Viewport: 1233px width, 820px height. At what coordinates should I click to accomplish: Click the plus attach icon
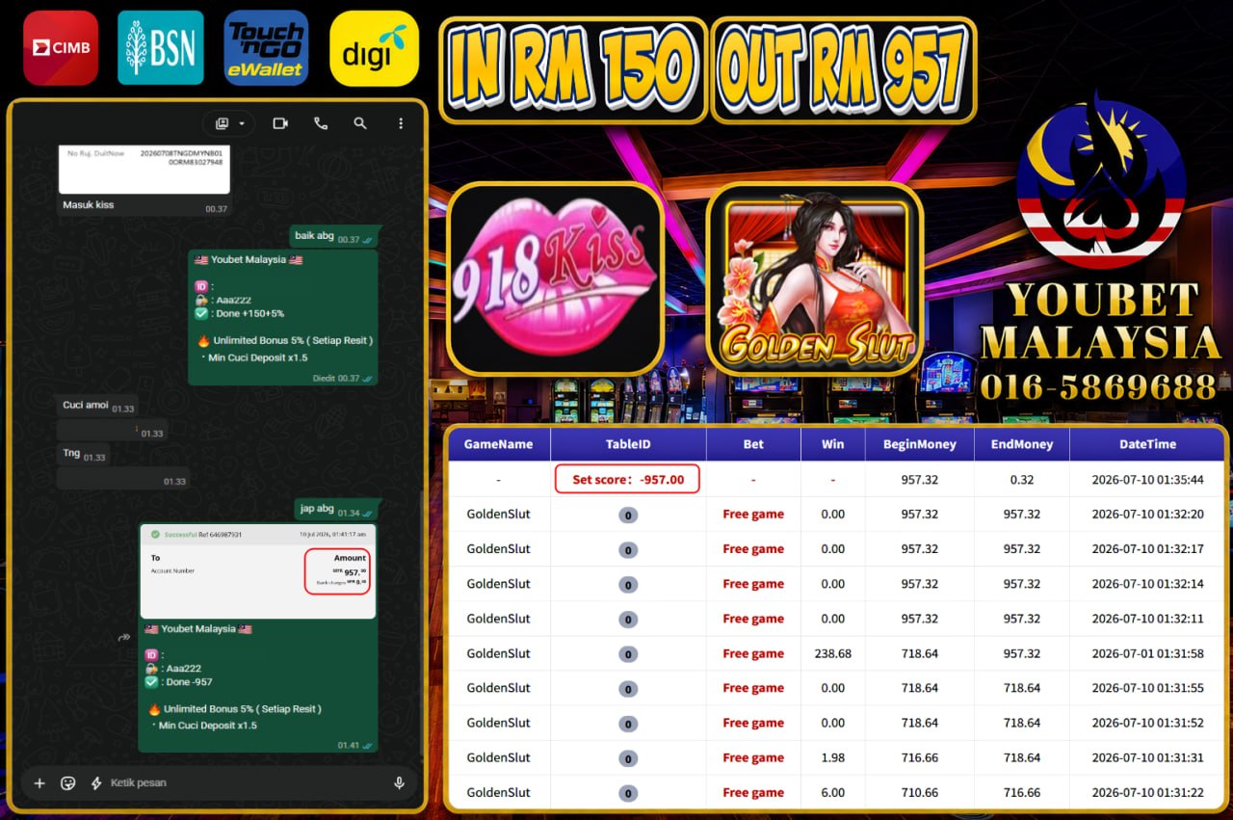point(39,782)
